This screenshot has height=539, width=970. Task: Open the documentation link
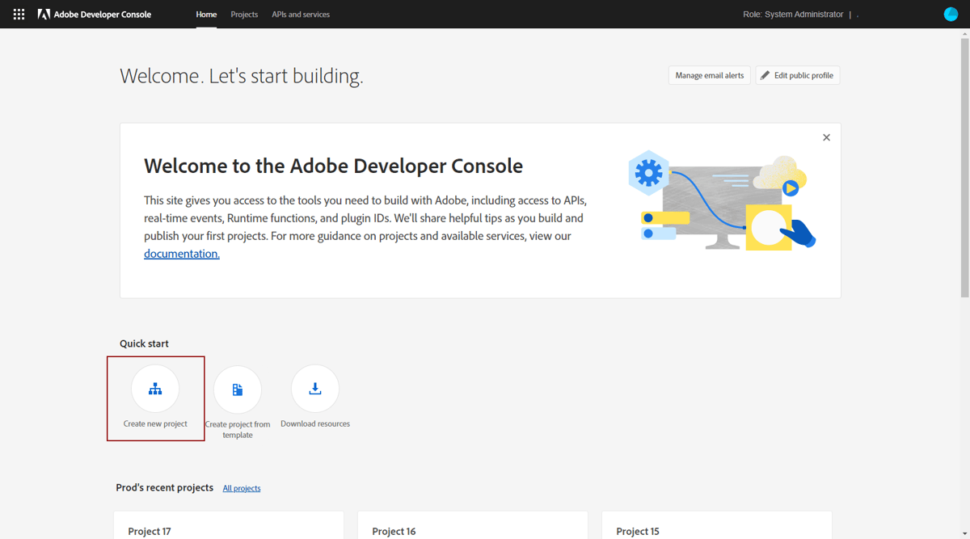click(181, 253)
